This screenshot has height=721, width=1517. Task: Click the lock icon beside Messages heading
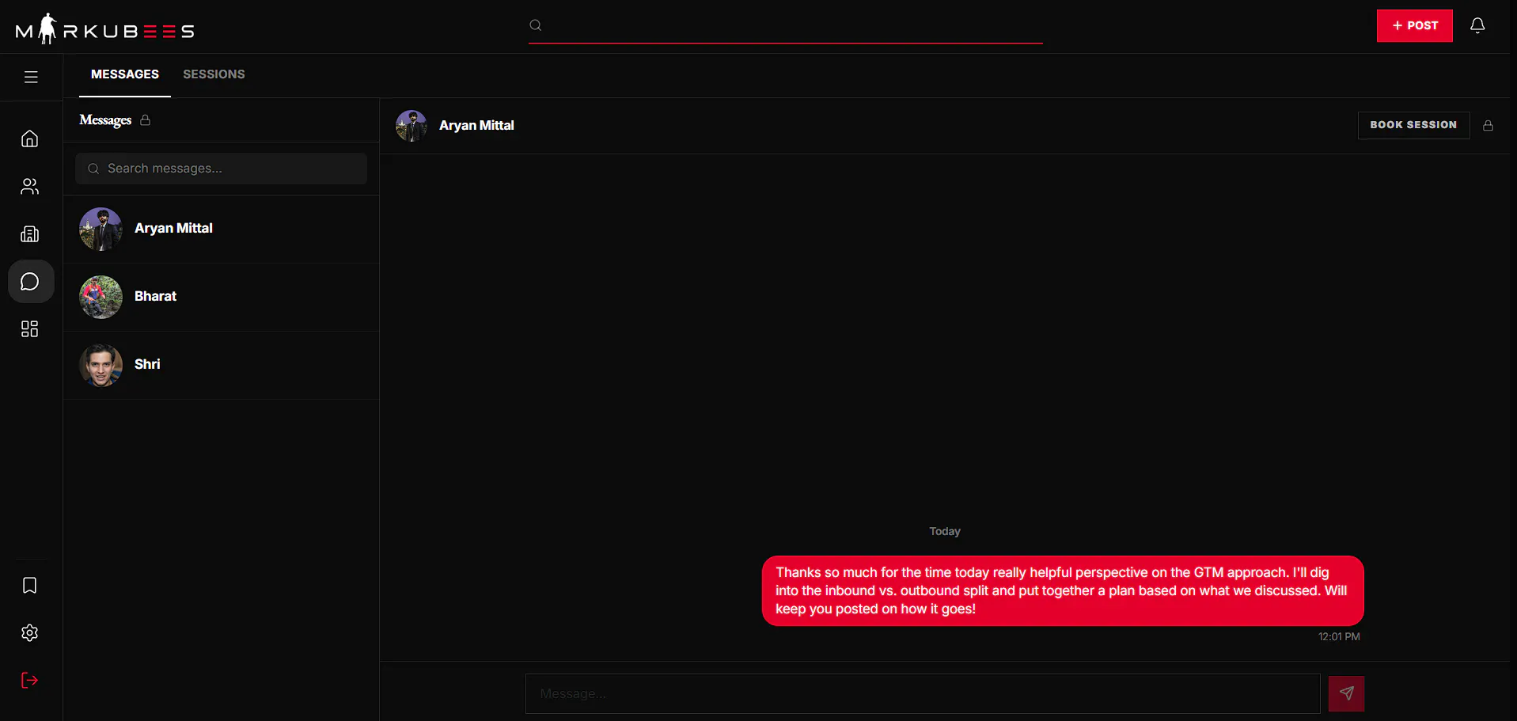(x=145, y=120)
